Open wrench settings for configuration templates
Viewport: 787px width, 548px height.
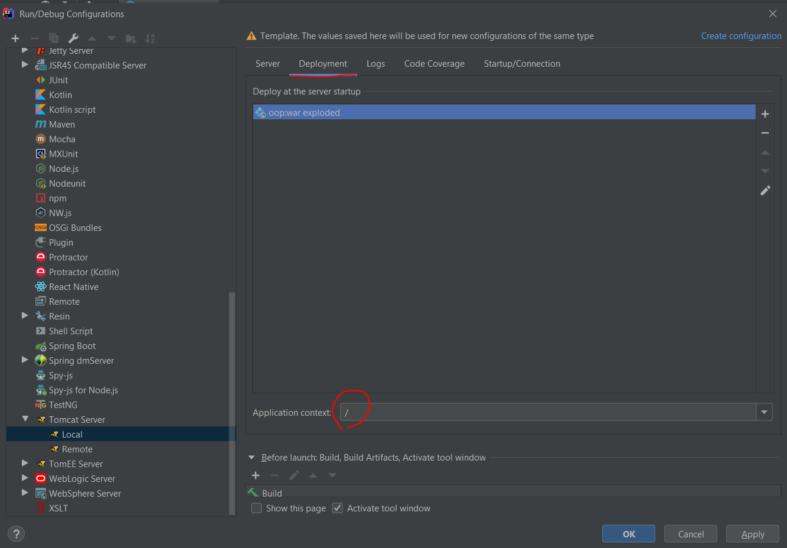pyautogui.click(x=73, y=38)
